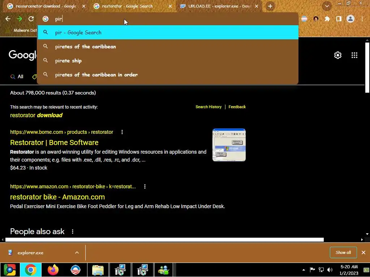Click the round portrait extension icon
The width and height of the screenshot is (370, 277).
(316, 19)
